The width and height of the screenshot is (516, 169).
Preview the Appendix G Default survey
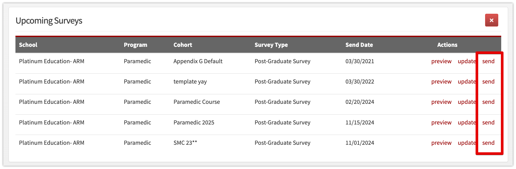click(x=441, y=61)
